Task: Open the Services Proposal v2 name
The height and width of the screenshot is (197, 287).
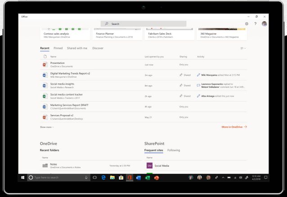Action: tap(62, 115)
